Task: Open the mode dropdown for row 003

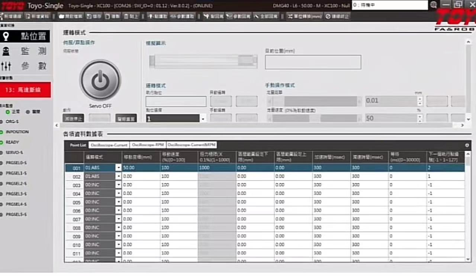Action: [x=119, y=185]
